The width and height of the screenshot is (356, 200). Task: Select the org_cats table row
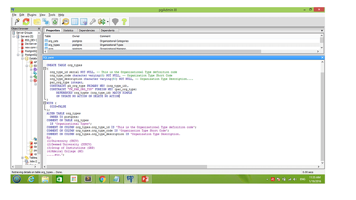coord(182,41)
